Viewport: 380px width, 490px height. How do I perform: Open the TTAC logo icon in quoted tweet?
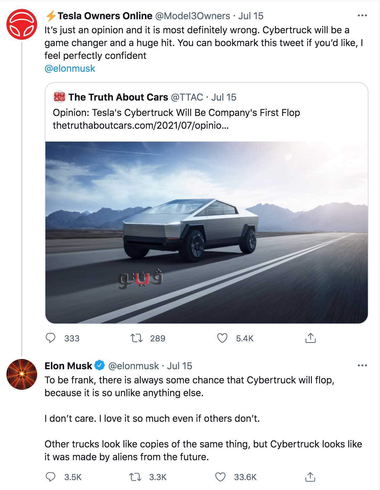click(x=59, y=97)
